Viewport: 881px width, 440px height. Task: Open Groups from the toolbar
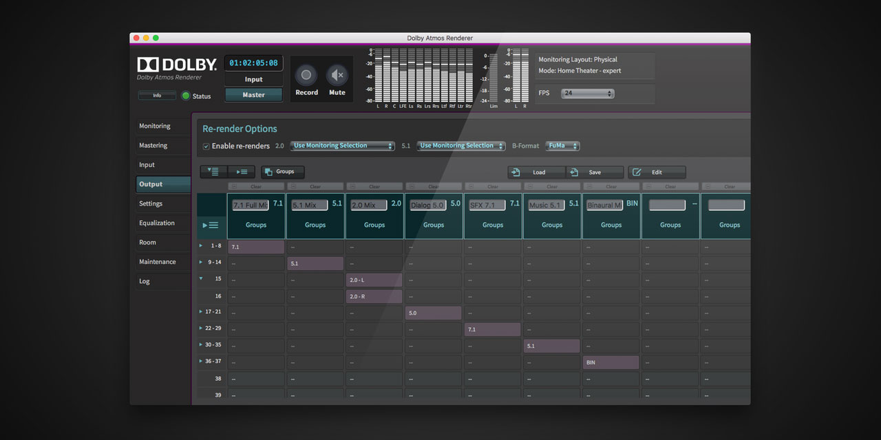point(282,172)
